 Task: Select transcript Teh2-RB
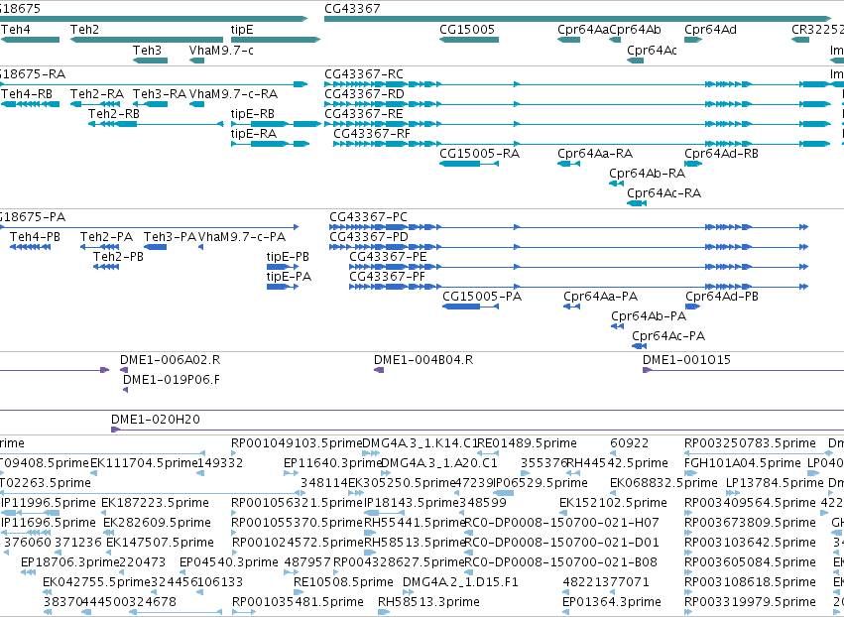pos(156,124)
